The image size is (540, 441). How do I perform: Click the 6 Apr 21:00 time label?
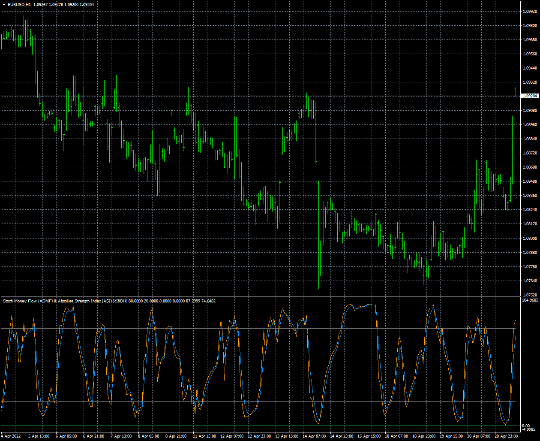(x=94, y=436)
